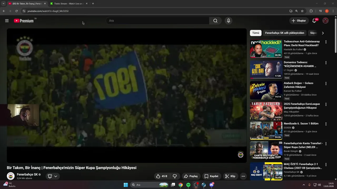Click the Paylaş share button

click(x=191, y=176)
